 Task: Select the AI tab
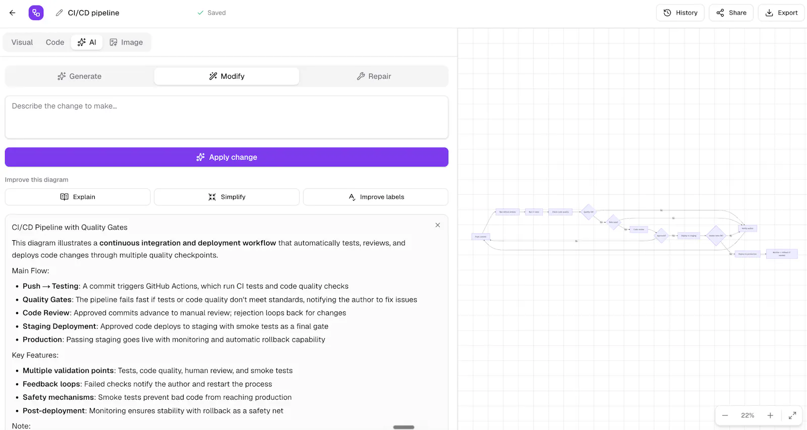pyautogui.click(x=87, y=42)
